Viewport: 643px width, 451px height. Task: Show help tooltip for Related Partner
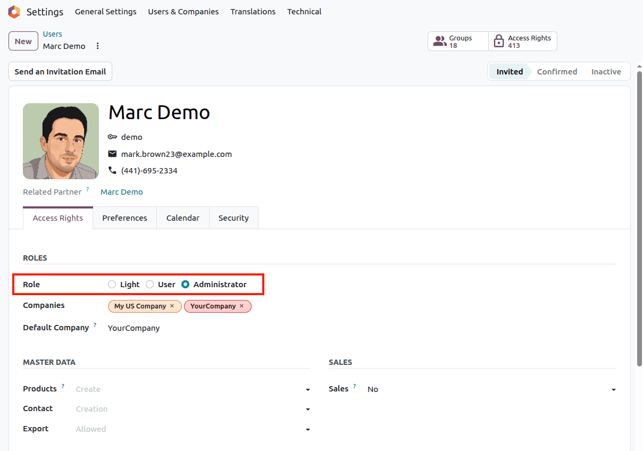click(88, 189)
